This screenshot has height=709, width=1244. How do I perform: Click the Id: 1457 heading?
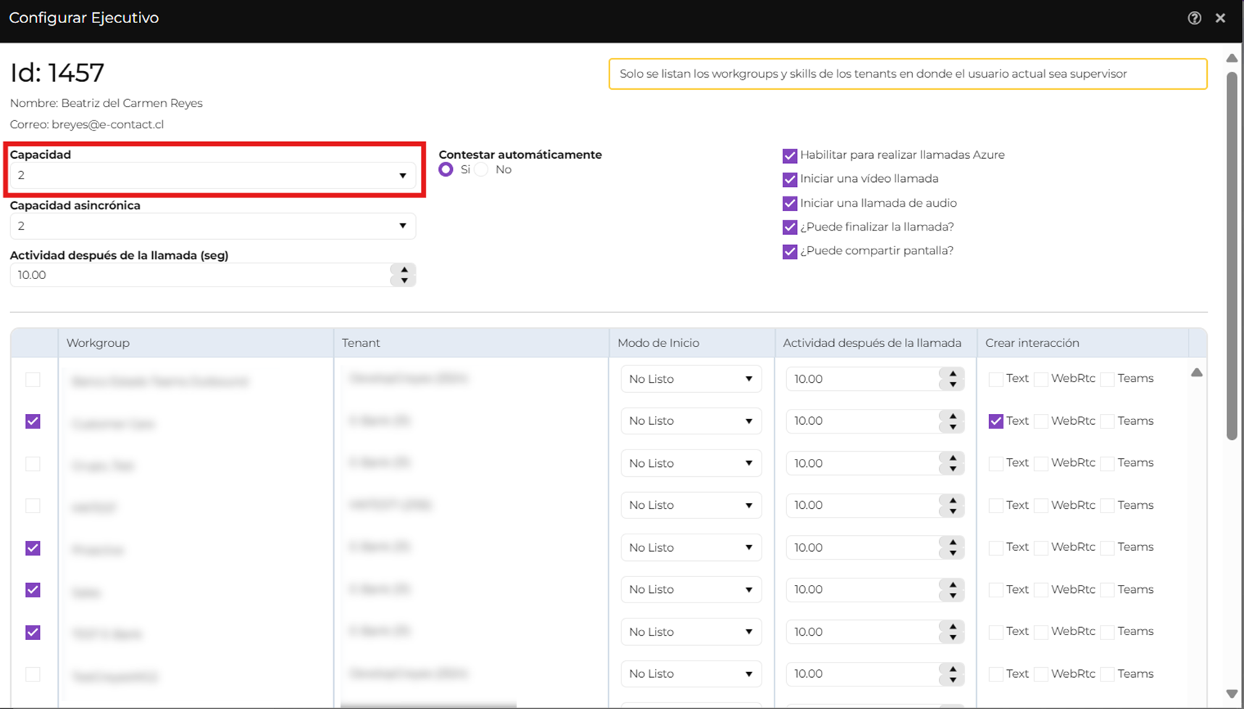[x=57, y=72]
